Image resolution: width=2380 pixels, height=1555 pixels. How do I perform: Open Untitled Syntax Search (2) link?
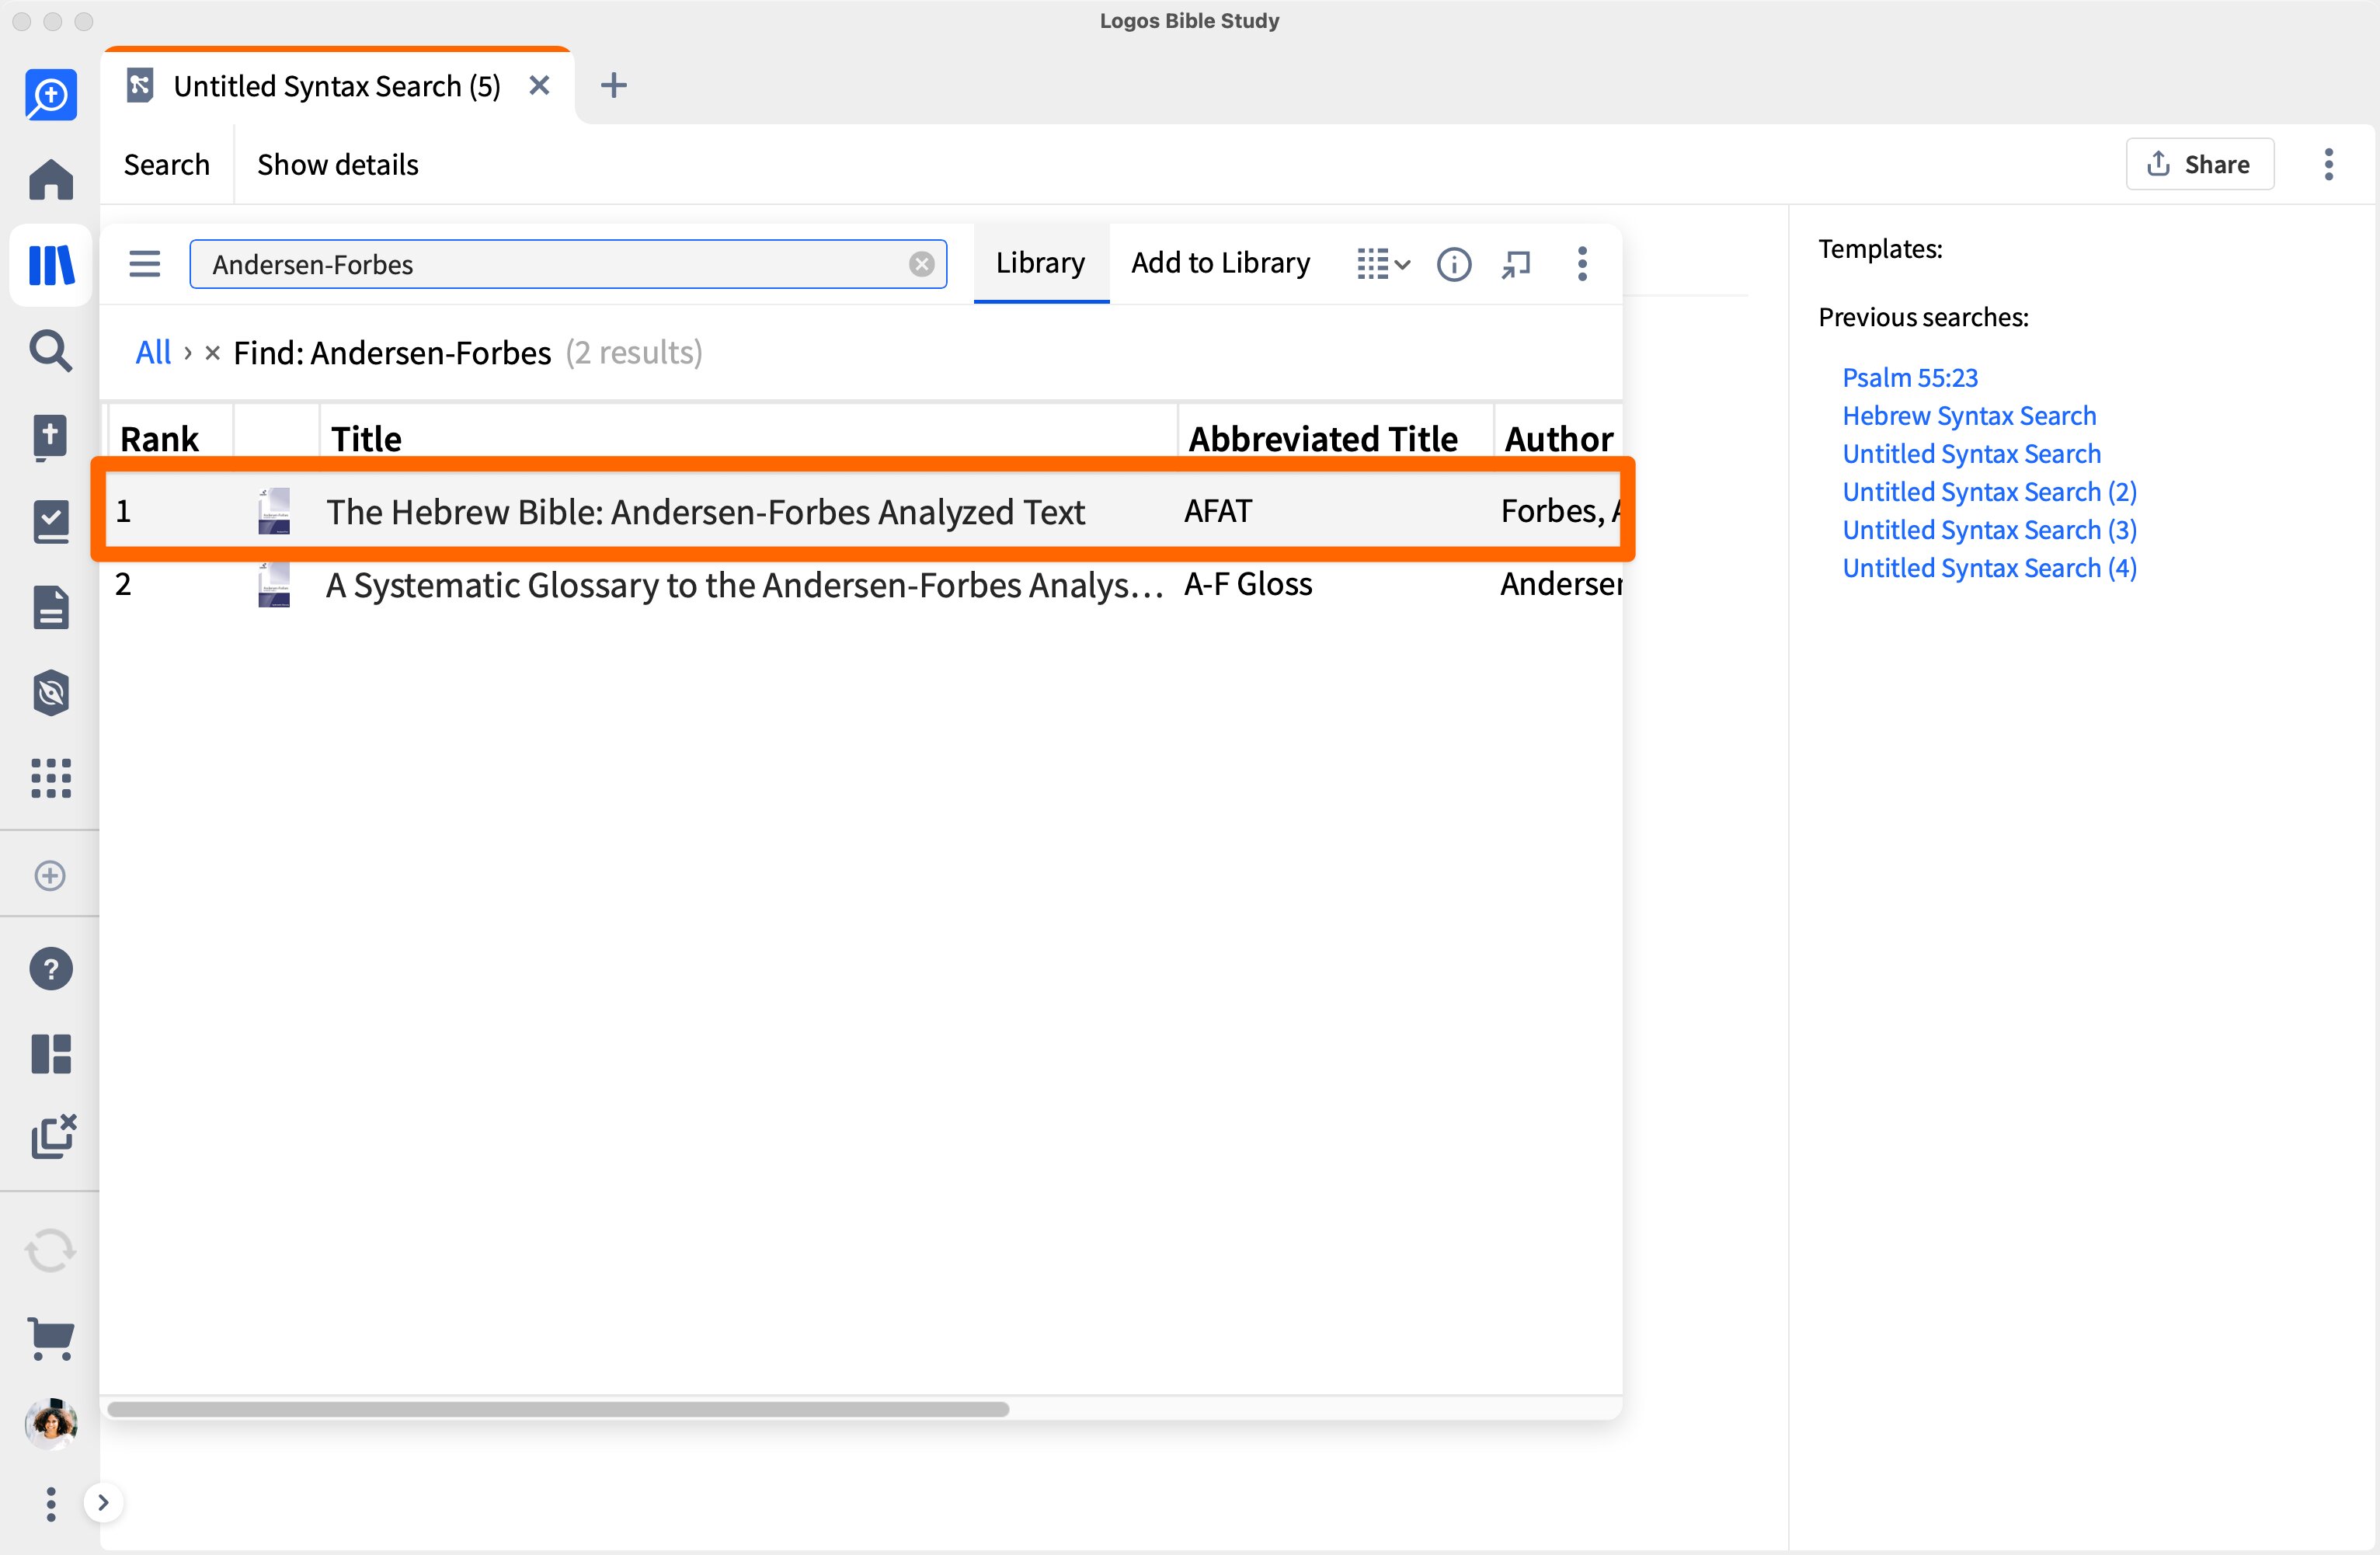pyautogui.click(x=1989, y=491)
